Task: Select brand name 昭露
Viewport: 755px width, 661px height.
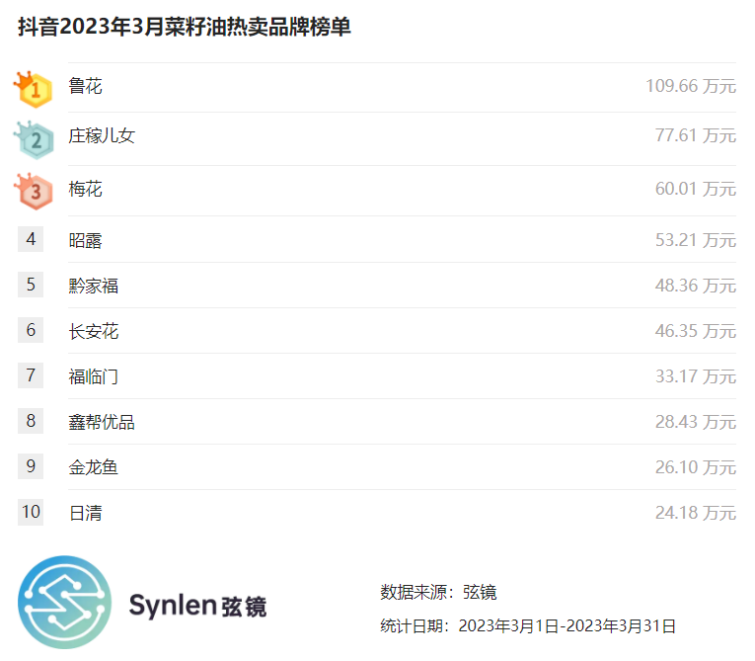Action: point(85,240)
